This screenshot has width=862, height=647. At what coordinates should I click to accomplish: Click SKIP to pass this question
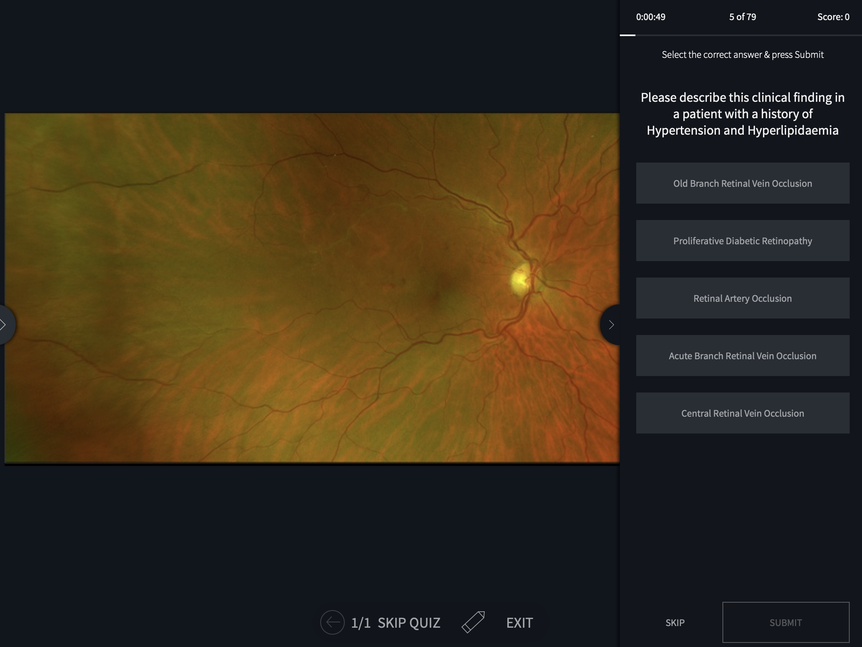coord(674,622)
